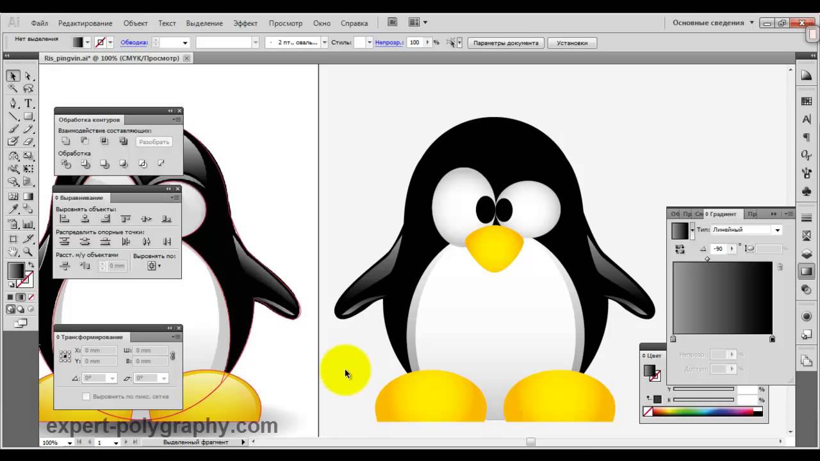
Task: Open Adobe Bridge via Br icon
Action: point(393,22)
